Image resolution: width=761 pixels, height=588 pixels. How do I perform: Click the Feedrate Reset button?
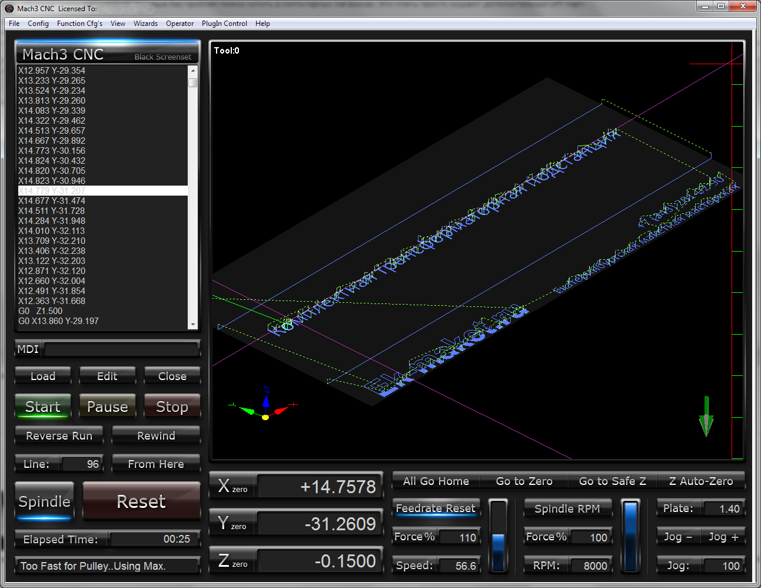(436, 508)
